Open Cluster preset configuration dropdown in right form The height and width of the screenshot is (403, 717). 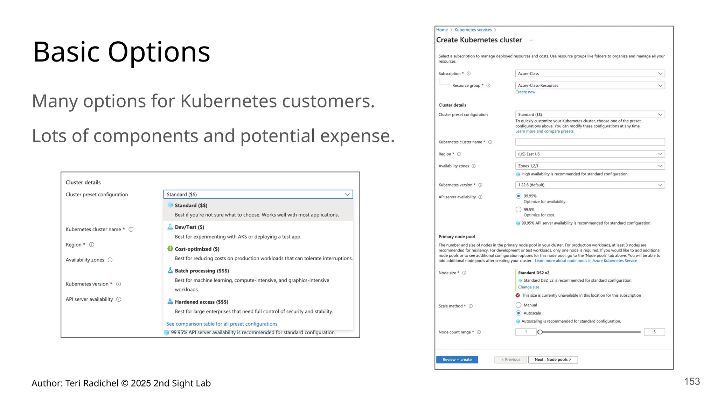pyautogui.click(x=590, y=114)
